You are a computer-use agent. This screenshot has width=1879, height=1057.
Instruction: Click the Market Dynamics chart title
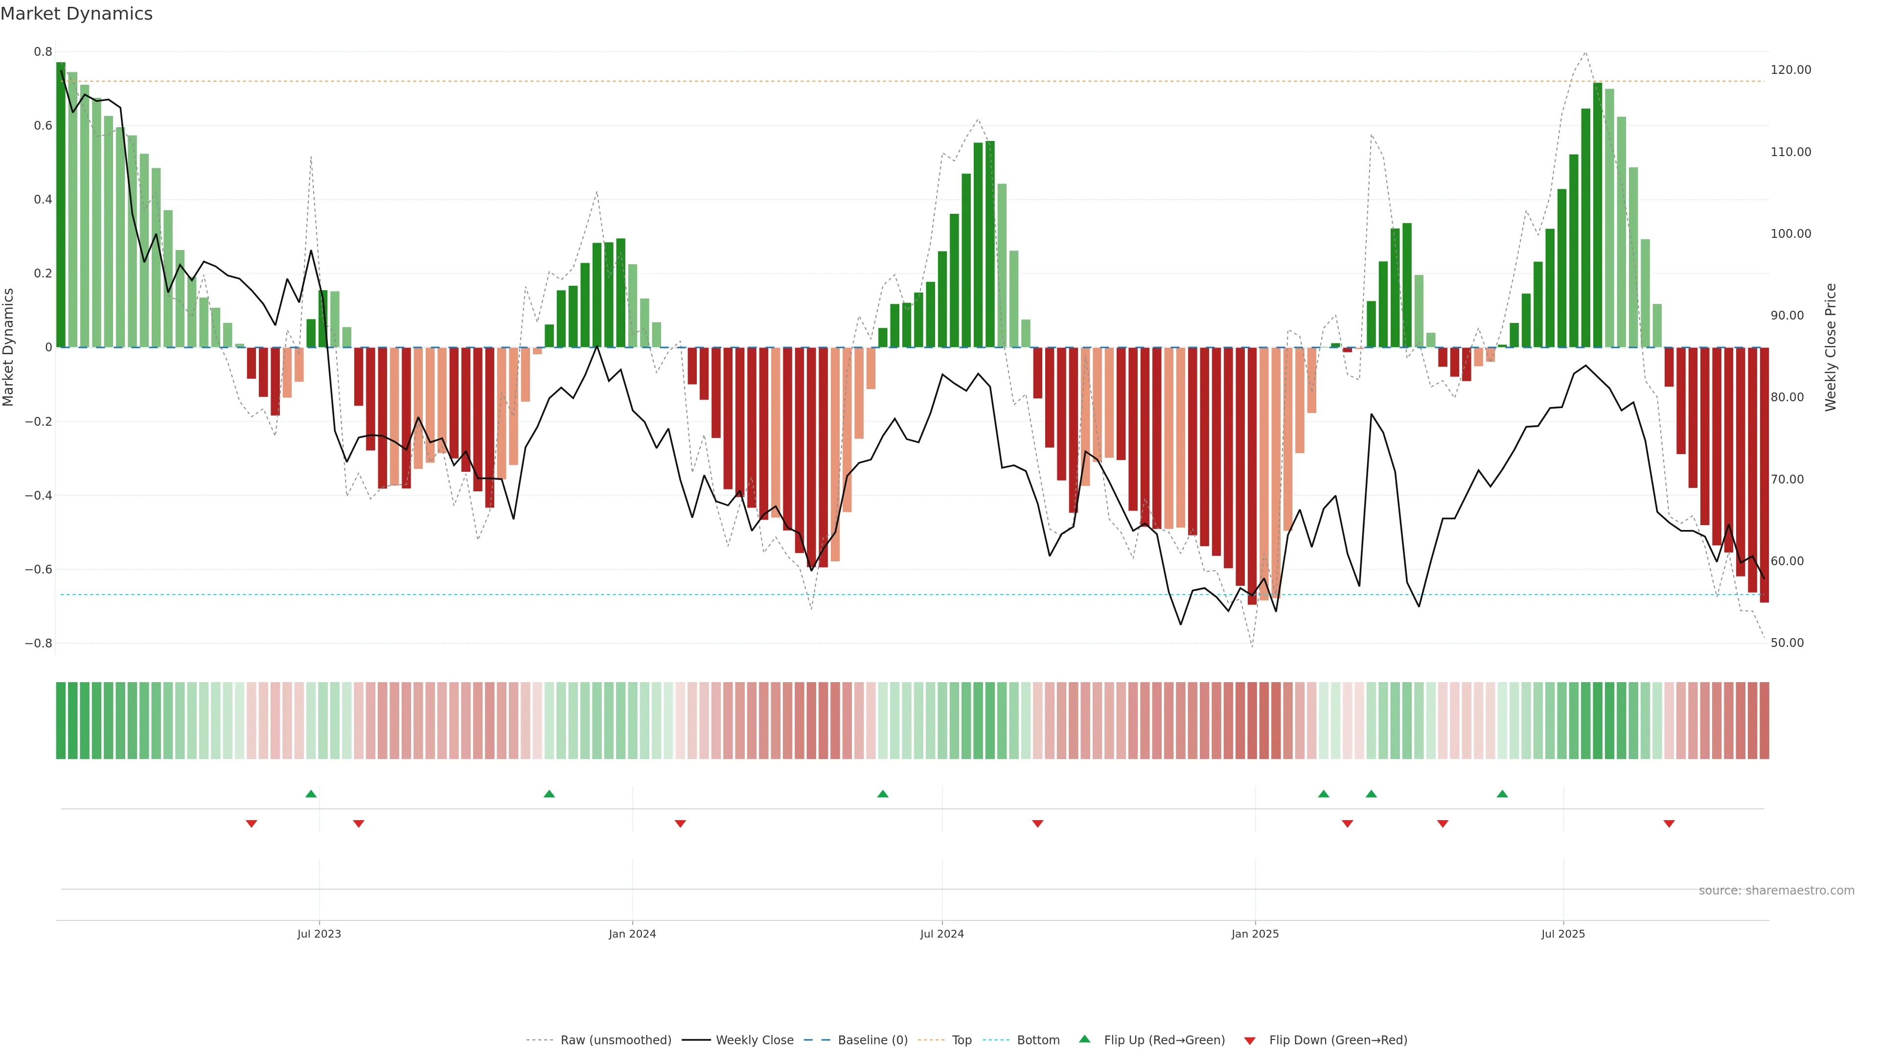77,14
